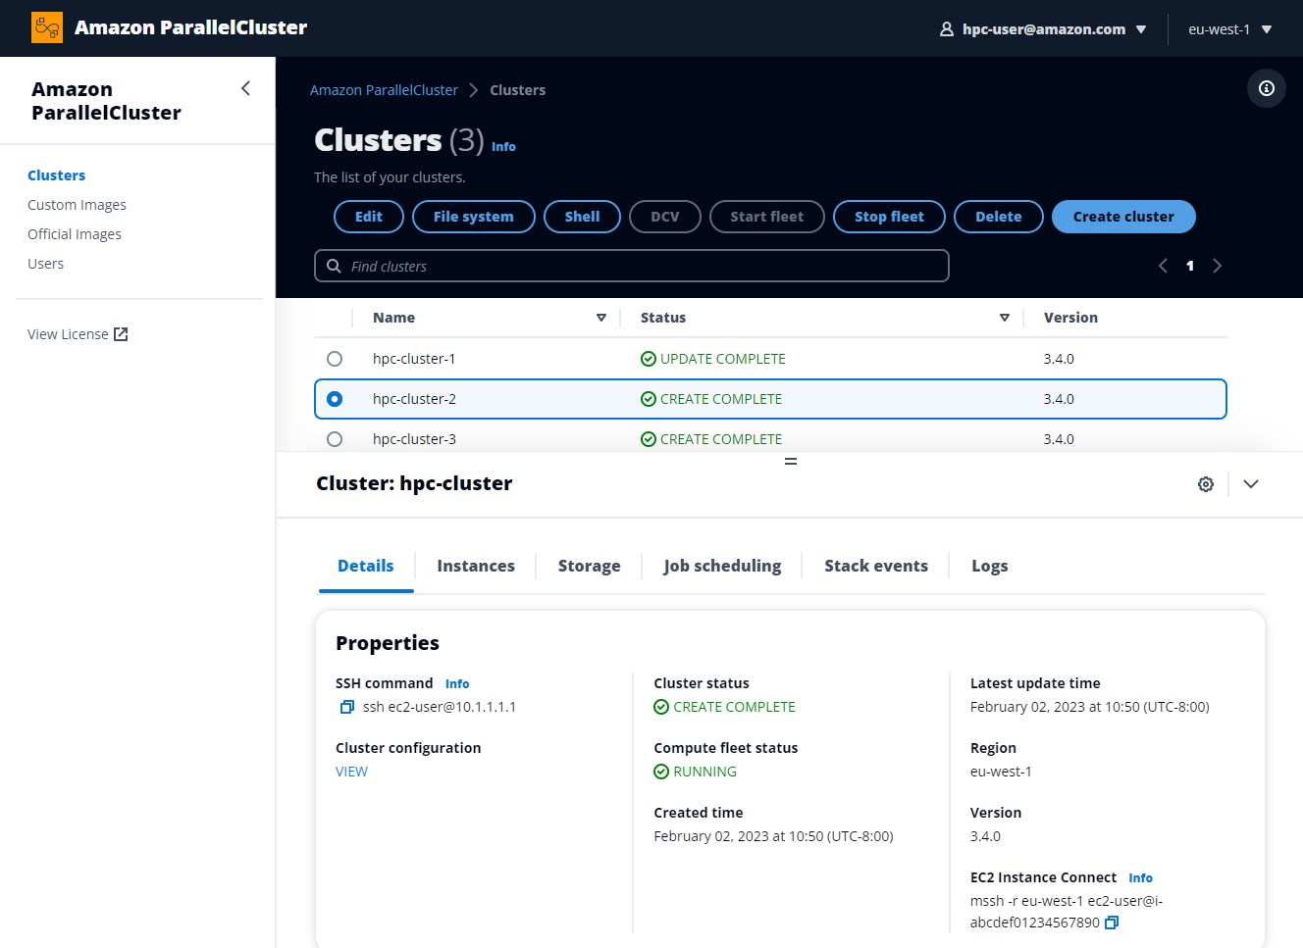Collapse the cluster details split panel
Screen dimensions: 1303x948
(1250, 484)
